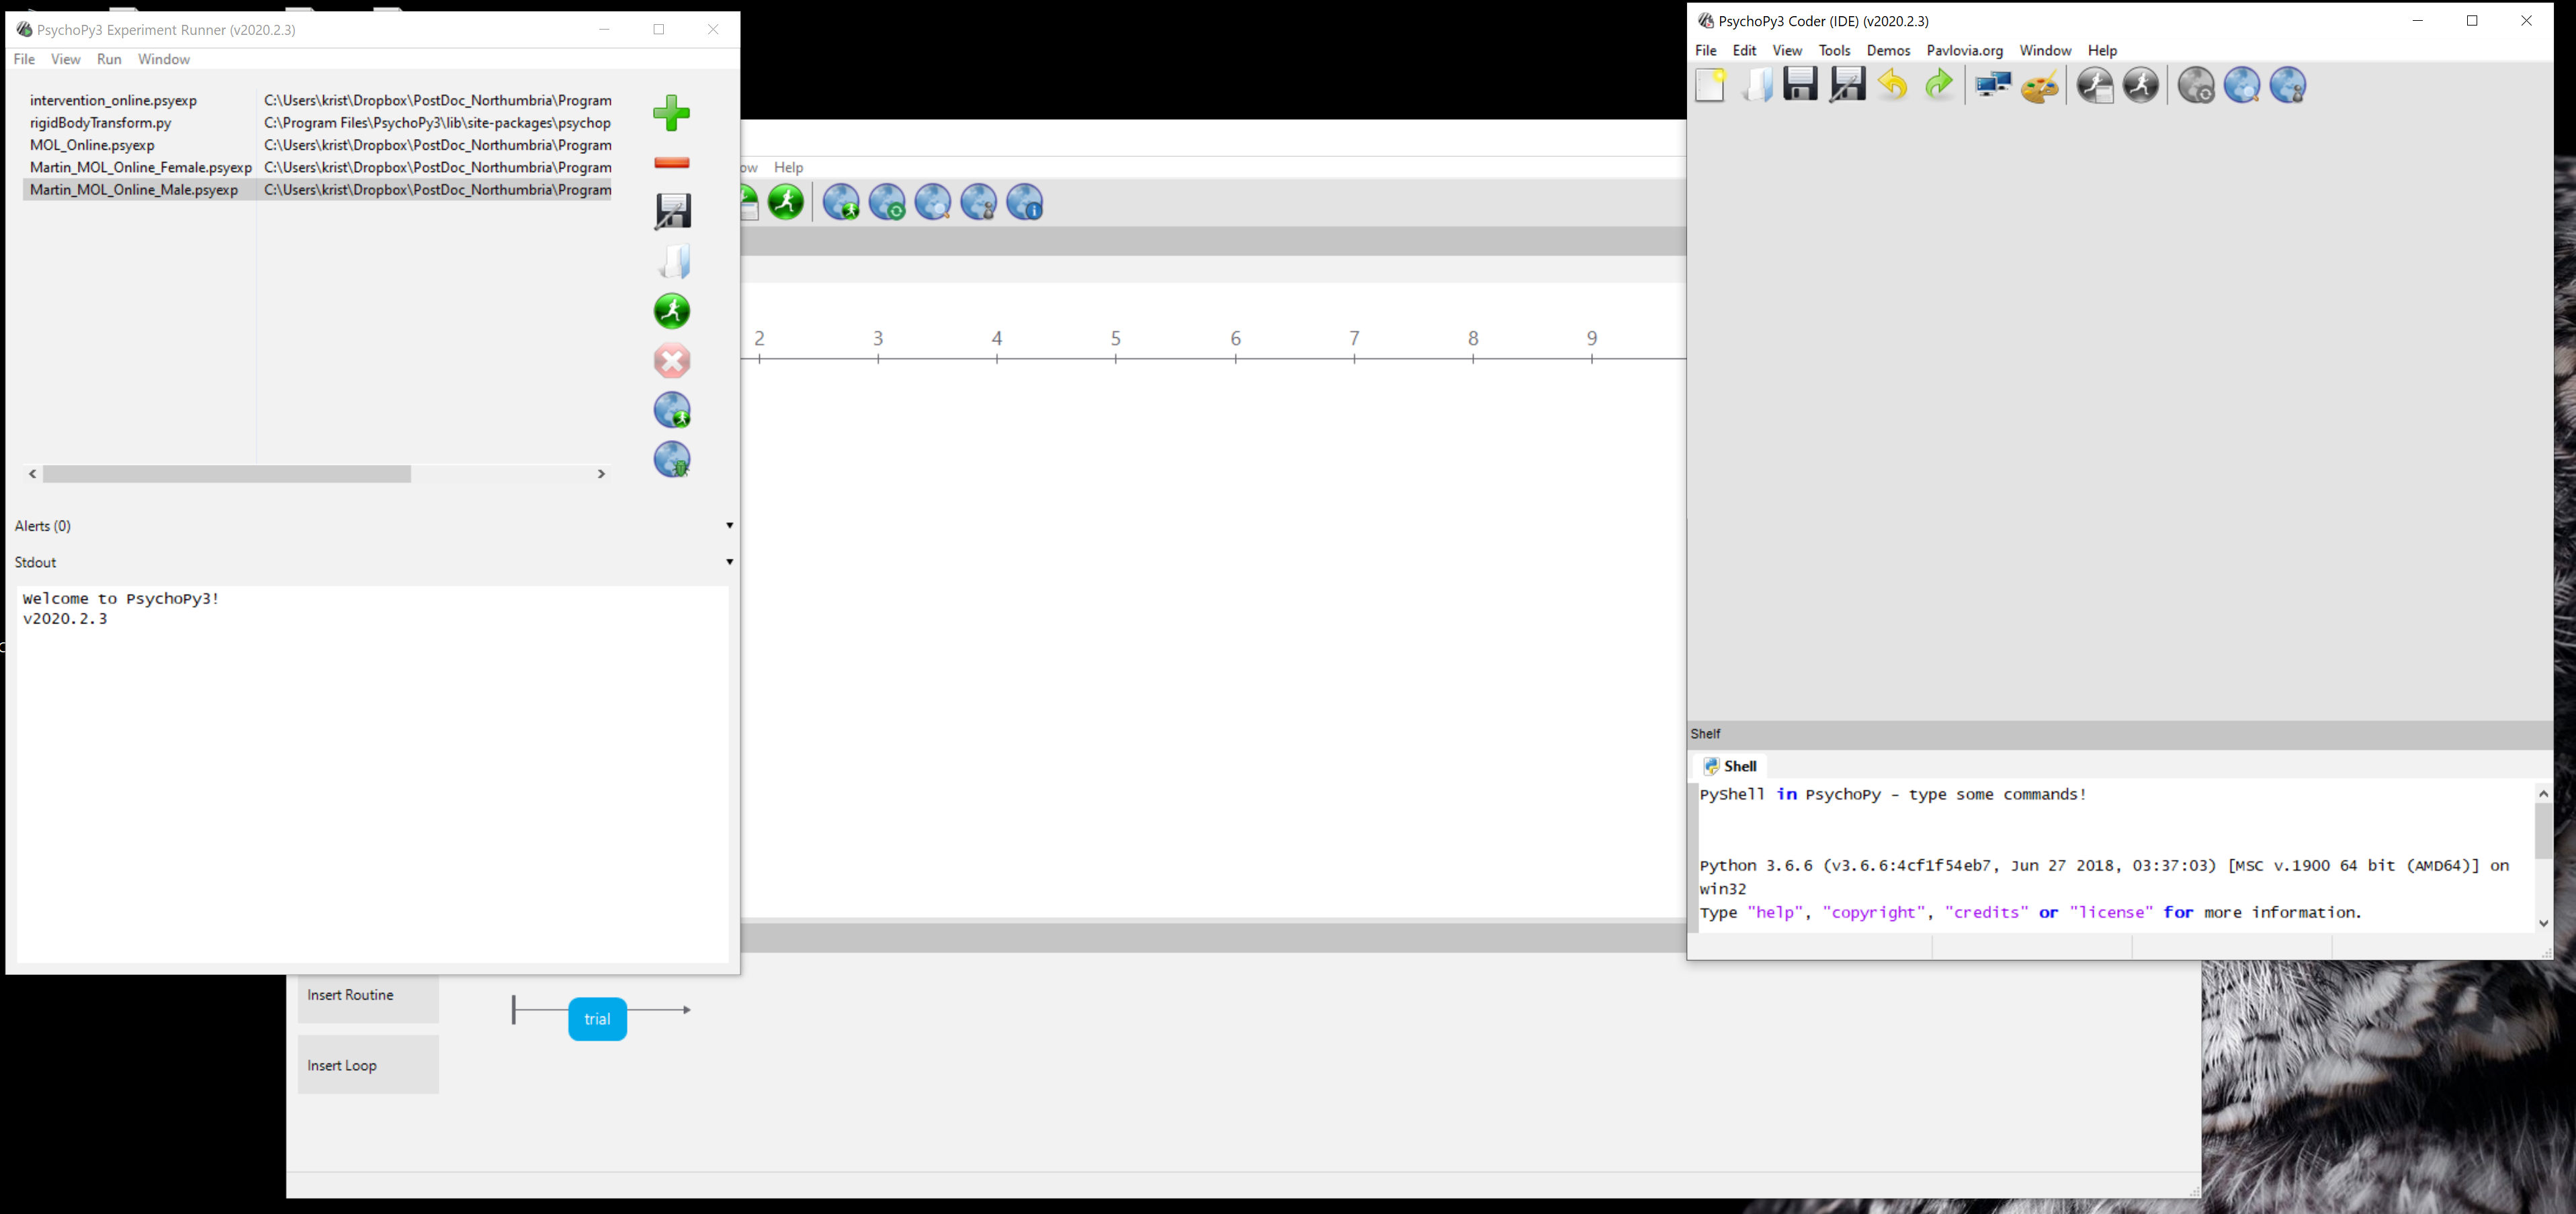Collapse the Alerts panel arrow

coord(729,526)
